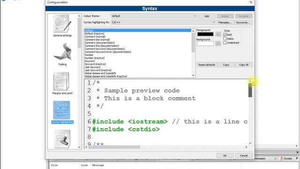The height and width of the screenshot is (169, 300).
Task: Click '#include <cstdio>' in preview code
Action: pos(126,130)
